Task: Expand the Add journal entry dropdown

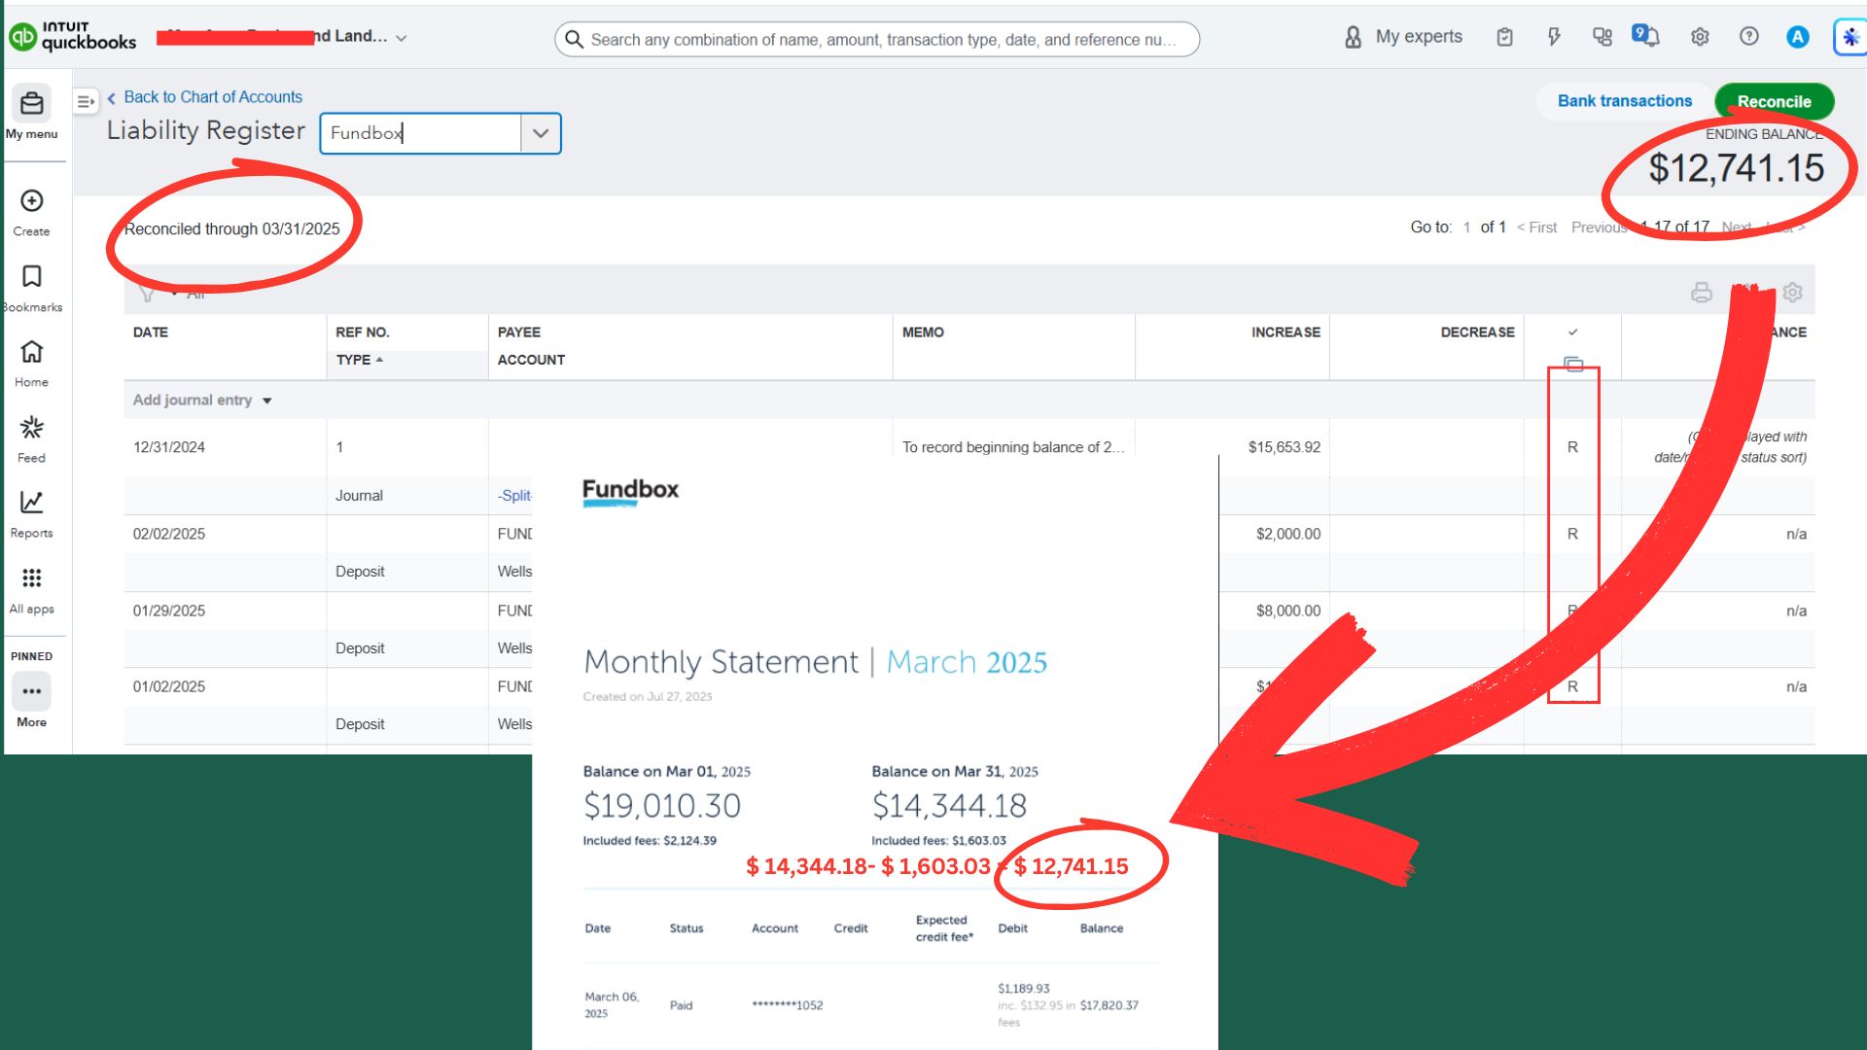Action: (267, 401)
